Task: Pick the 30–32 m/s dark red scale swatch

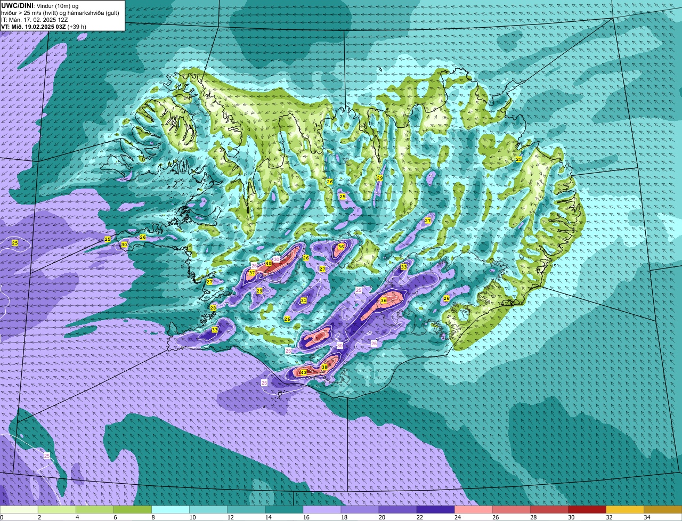Action: point(587,509)
